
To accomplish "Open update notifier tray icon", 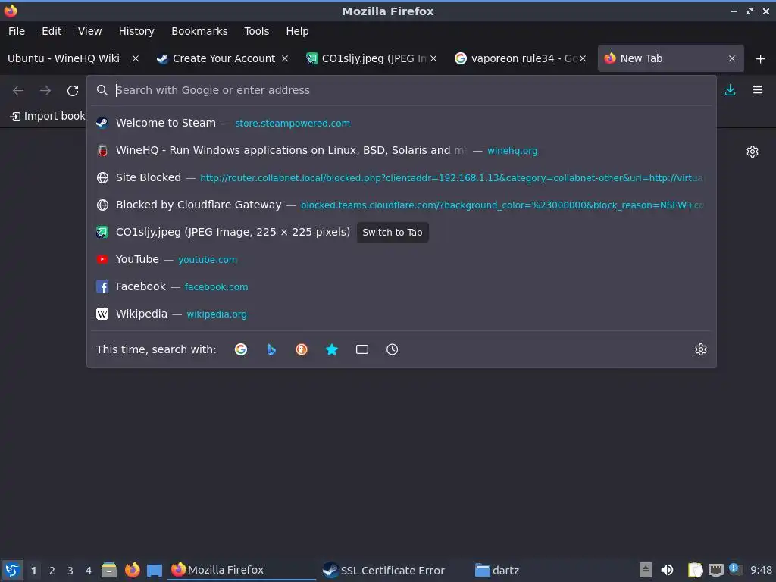I will coord(735,569).
